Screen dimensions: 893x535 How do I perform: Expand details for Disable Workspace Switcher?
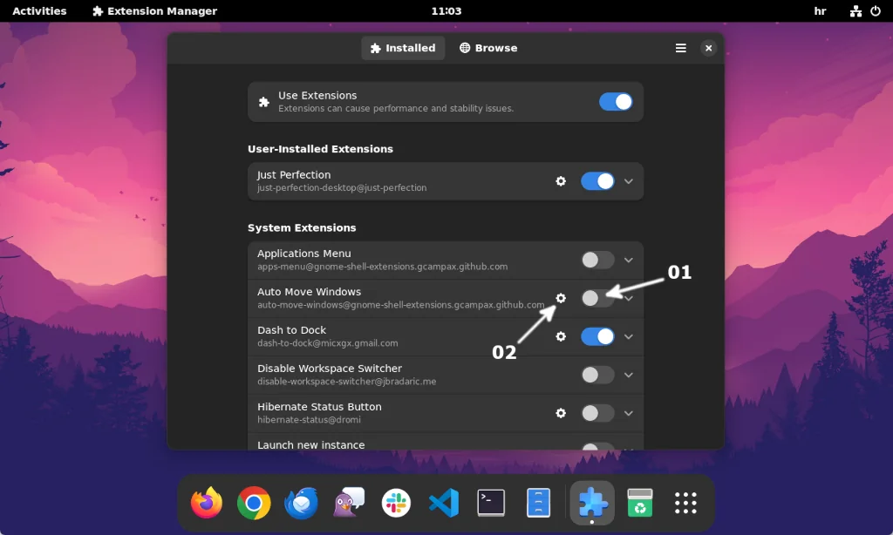click(628, 375)
